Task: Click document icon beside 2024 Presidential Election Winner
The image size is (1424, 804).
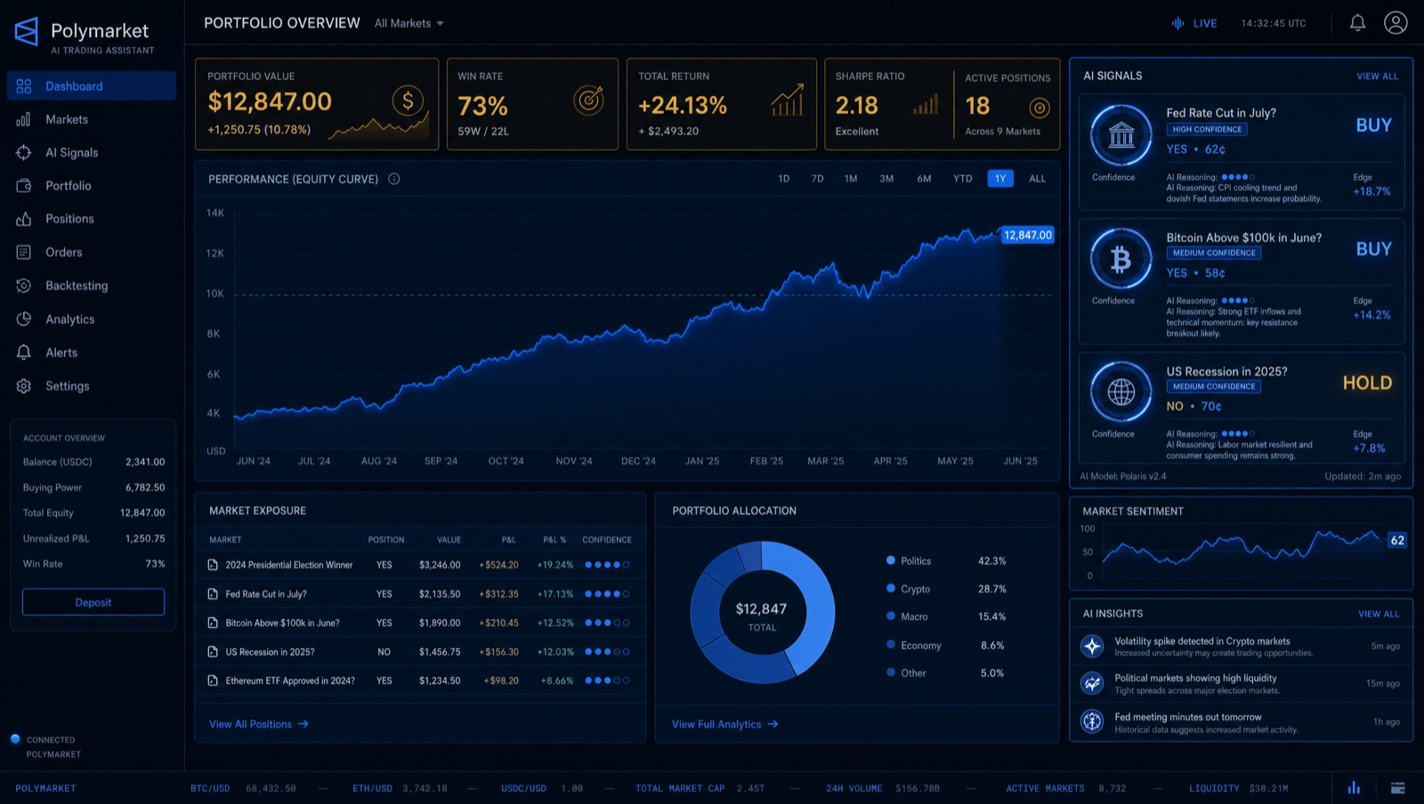Action: [213, 565]
